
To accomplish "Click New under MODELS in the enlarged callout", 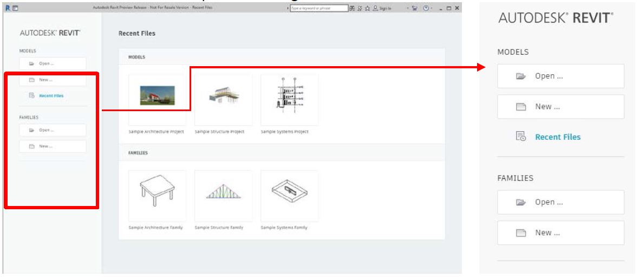I will 561,107.
